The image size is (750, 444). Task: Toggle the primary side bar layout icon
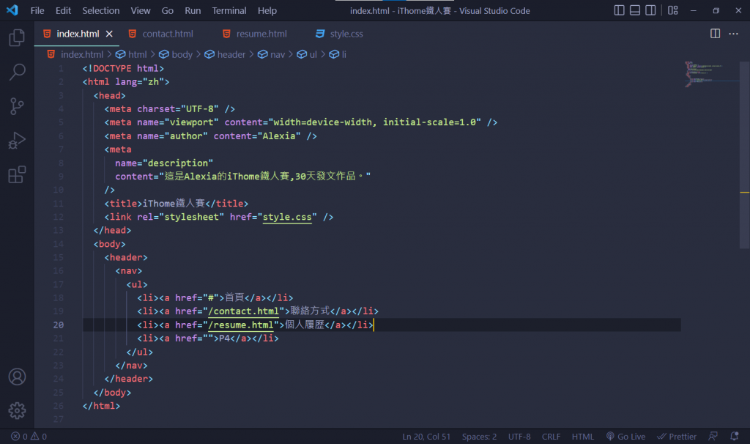619,10
